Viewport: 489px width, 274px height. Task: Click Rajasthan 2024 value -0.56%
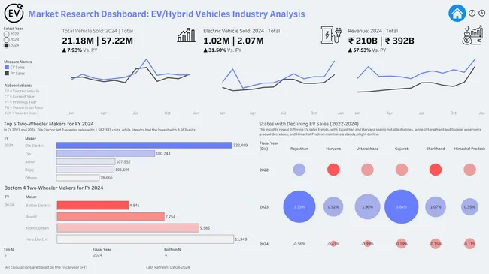click(299, 244)
